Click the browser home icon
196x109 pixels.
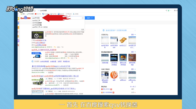pos(35,10)
